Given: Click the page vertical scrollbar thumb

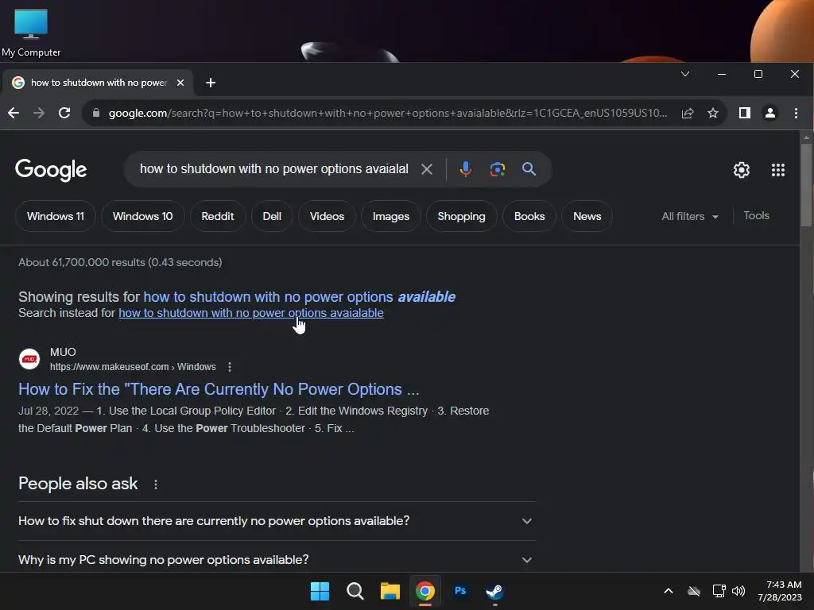Looking at the screenshot, I should 806,184.
